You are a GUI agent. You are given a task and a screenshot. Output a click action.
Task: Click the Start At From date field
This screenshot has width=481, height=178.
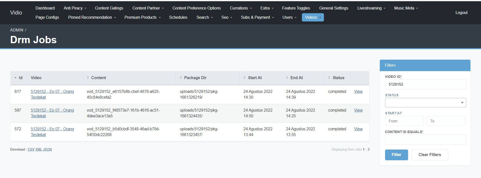[x=404, y=121]
